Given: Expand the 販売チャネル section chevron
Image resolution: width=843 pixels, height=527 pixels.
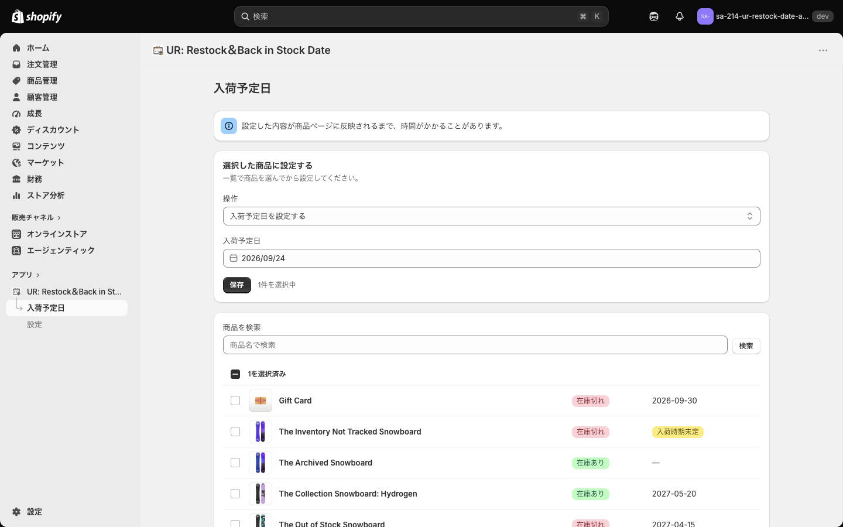Looking at the screenshot, I should pyautogui.click(x=59, y=218).
